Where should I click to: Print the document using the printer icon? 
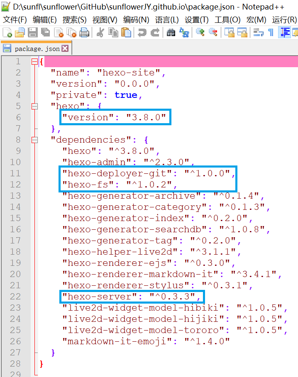coord(84,32)
